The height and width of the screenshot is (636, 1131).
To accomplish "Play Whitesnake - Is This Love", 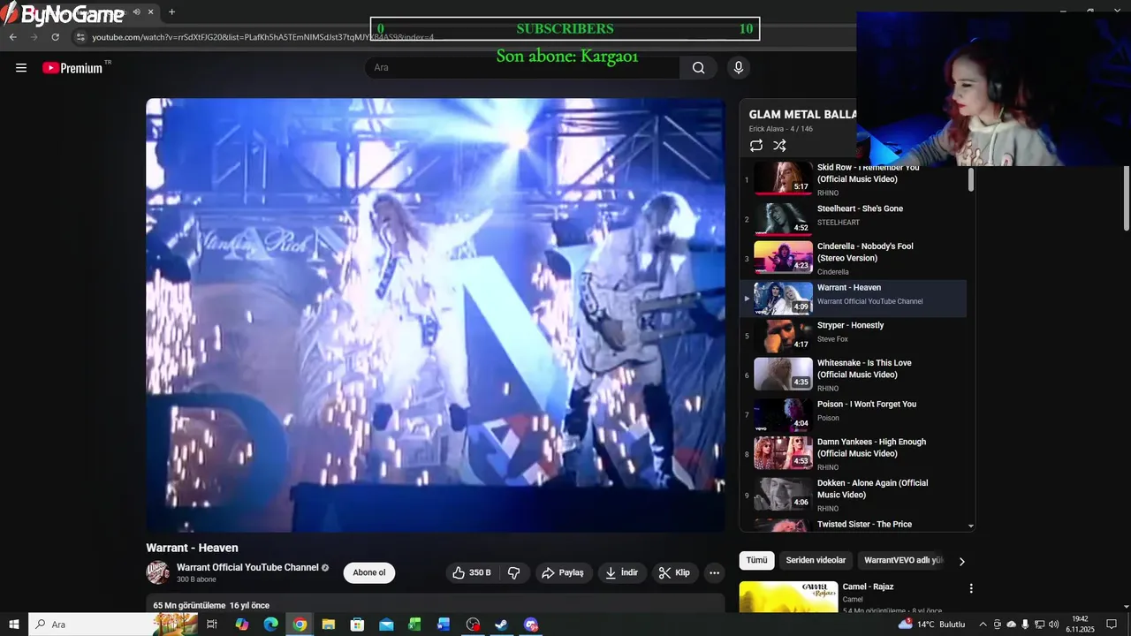I will pos(853,375).
